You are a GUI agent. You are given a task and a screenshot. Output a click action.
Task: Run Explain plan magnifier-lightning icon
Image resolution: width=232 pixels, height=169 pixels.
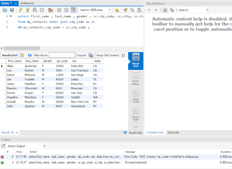(x=35, y=10)
